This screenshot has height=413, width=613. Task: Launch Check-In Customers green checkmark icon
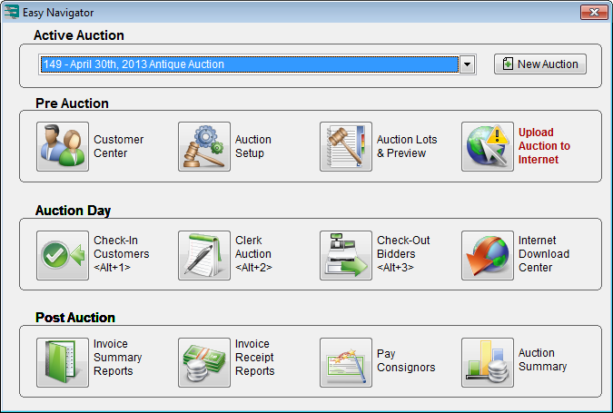(x=63, y=255)
